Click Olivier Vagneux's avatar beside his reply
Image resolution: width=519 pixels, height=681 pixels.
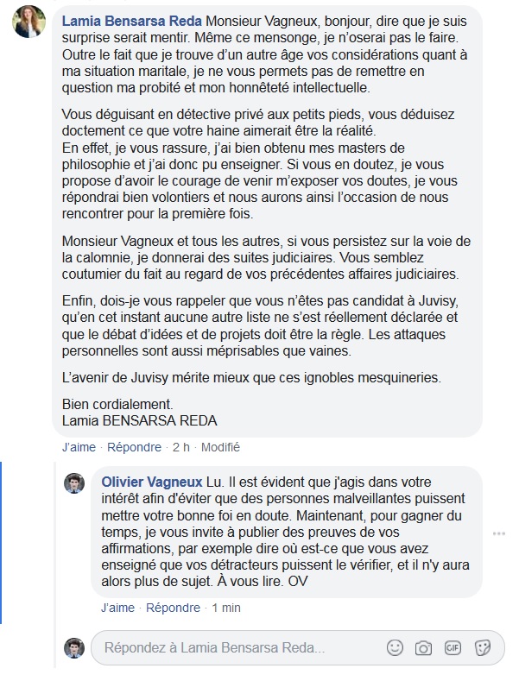click(75, 483)
